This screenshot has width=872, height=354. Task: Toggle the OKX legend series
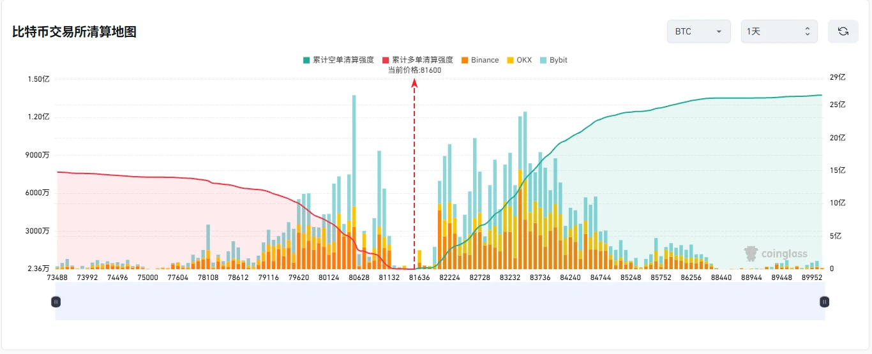click(519, 60)
